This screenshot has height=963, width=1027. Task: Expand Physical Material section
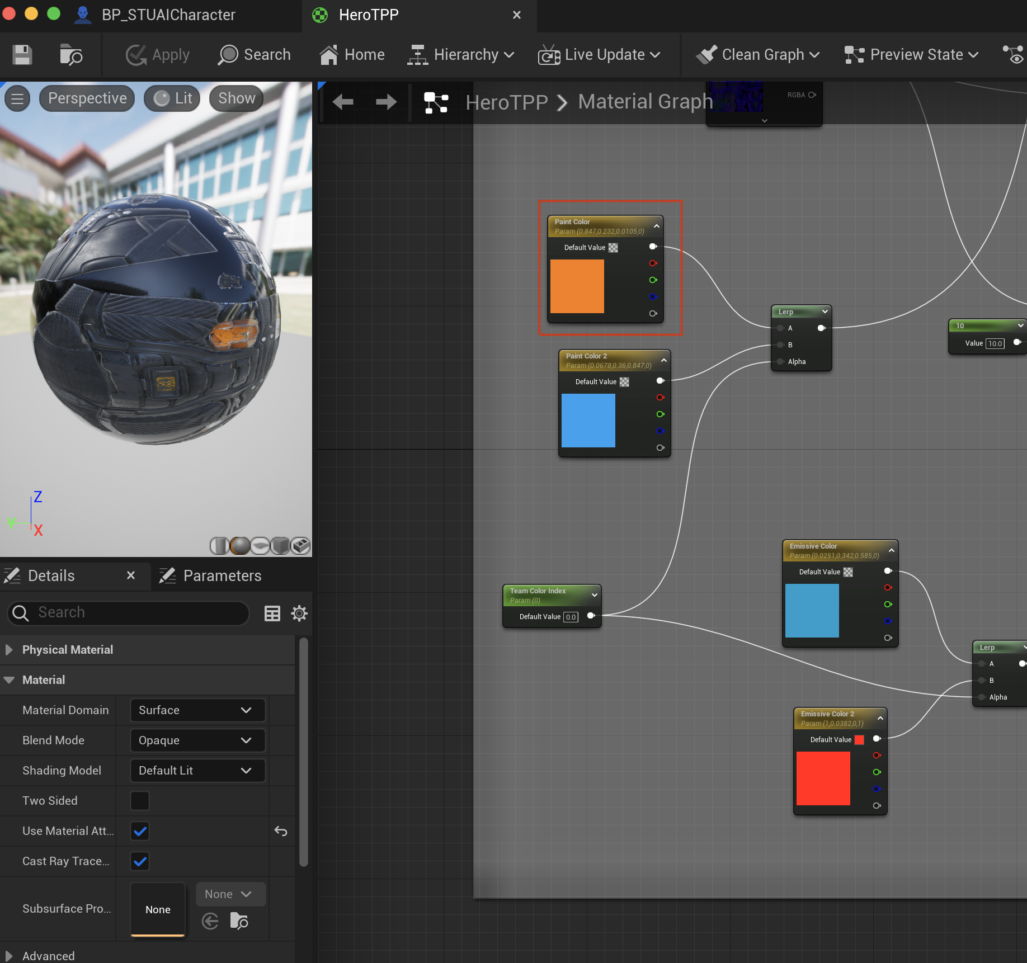click(x=9, y=650)
